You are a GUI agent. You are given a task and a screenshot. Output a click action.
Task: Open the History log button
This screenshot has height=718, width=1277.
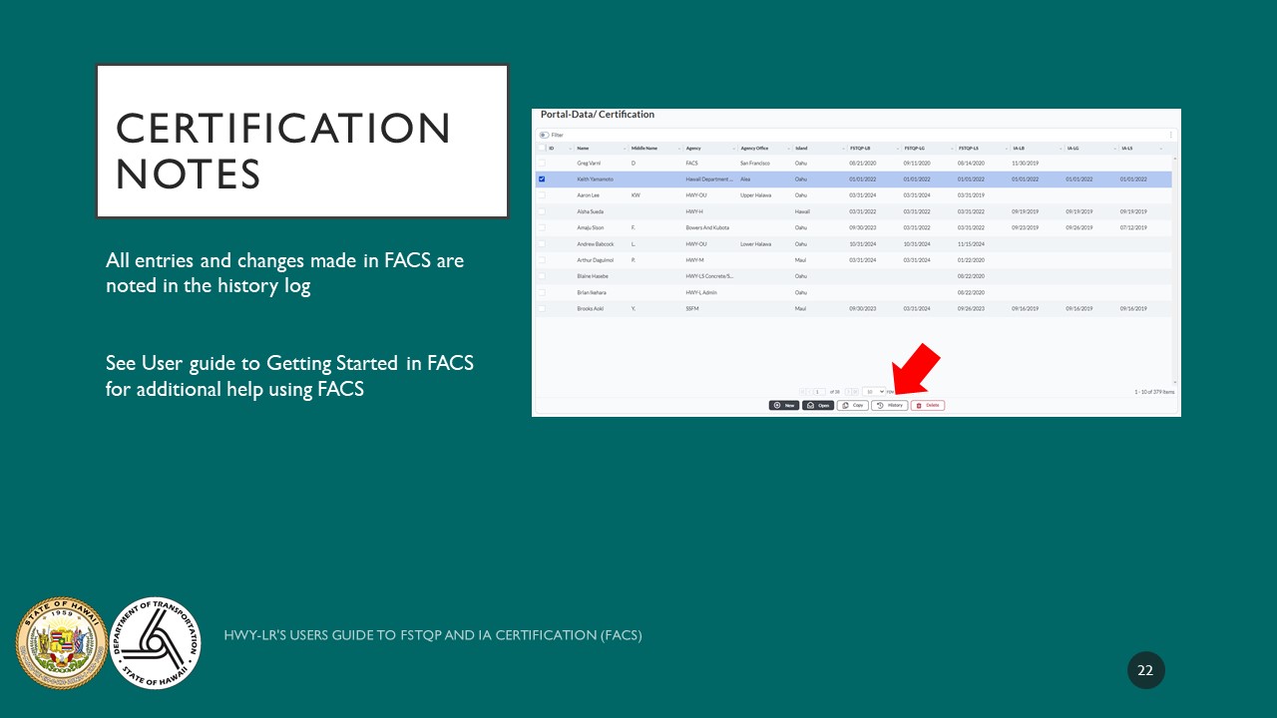point(890,405)
